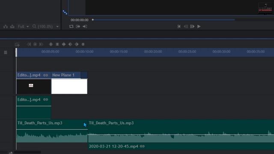The width and height of the screenshot is (274, 154).
Task: Toggle link icon on Edito...].mp4 video clip
Action: [46, 75]
